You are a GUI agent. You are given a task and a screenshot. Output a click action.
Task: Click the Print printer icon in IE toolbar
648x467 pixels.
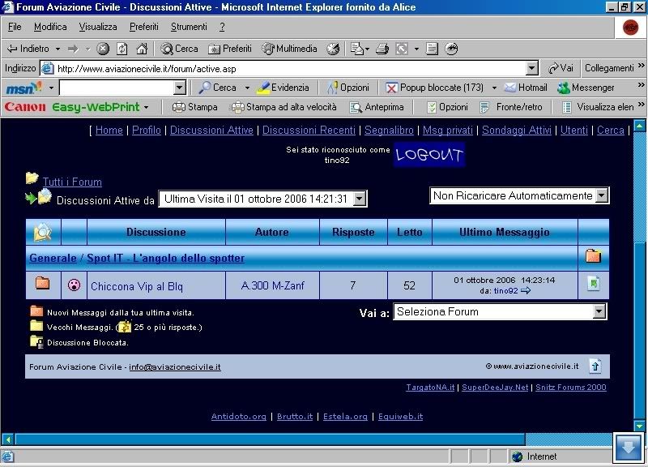tap(382, 49)
